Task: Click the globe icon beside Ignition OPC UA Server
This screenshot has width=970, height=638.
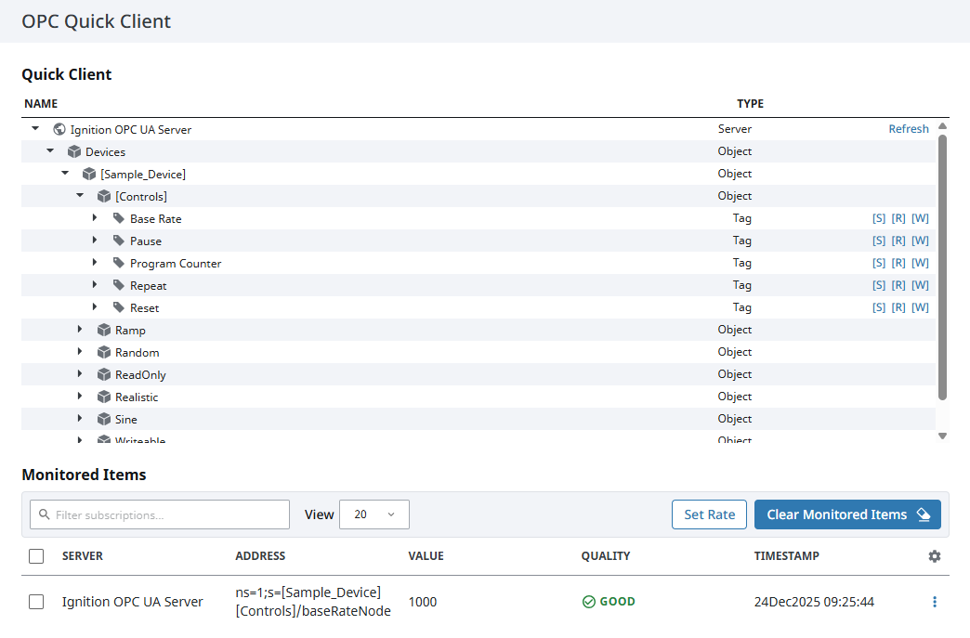Action: coord(59,130)
